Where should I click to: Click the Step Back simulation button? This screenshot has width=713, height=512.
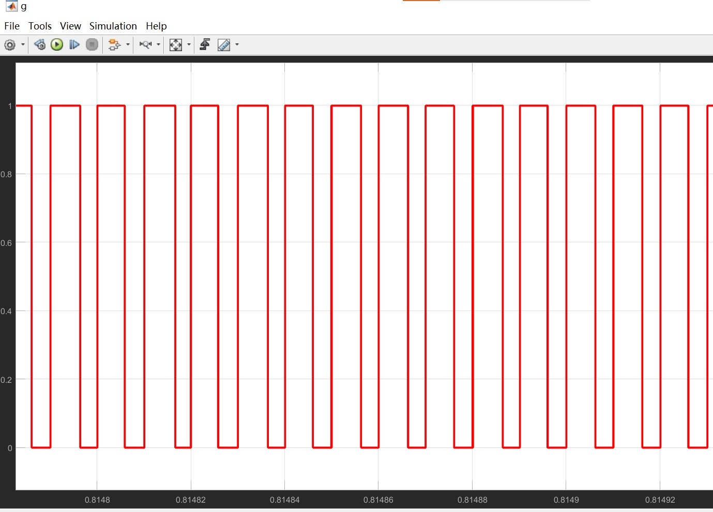click(x=40, y=45)
